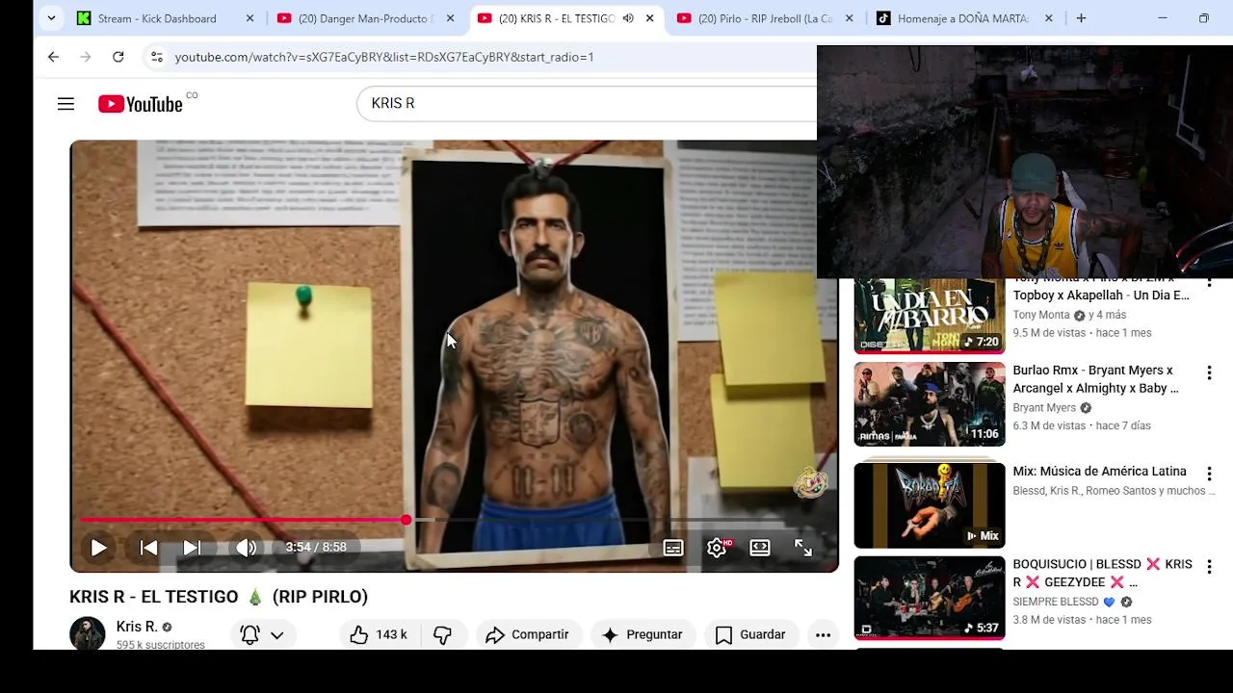Go forward in browser
The image size is (1233, 693).
click(x=86, y=57)
